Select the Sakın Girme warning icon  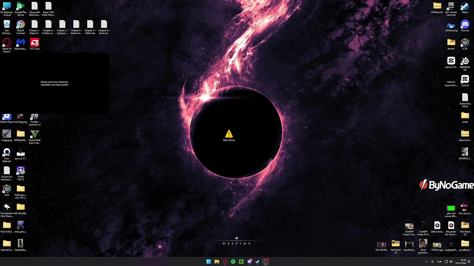pyautogui.click(x=229, y=134)
